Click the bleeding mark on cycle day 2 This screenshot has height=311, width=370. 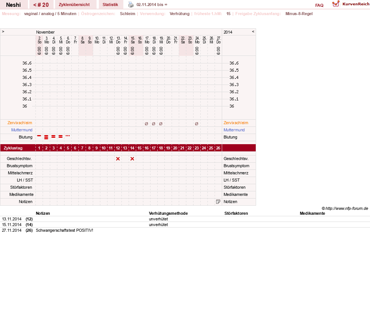(x=46, y=137)
